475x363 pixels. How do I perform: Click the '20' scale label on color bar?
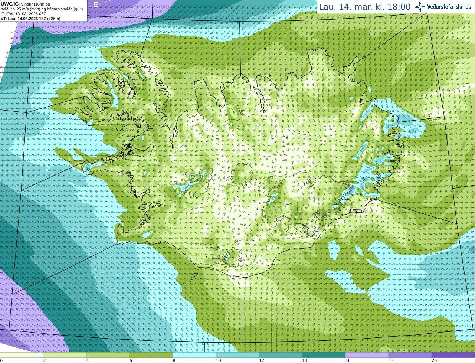434,360
